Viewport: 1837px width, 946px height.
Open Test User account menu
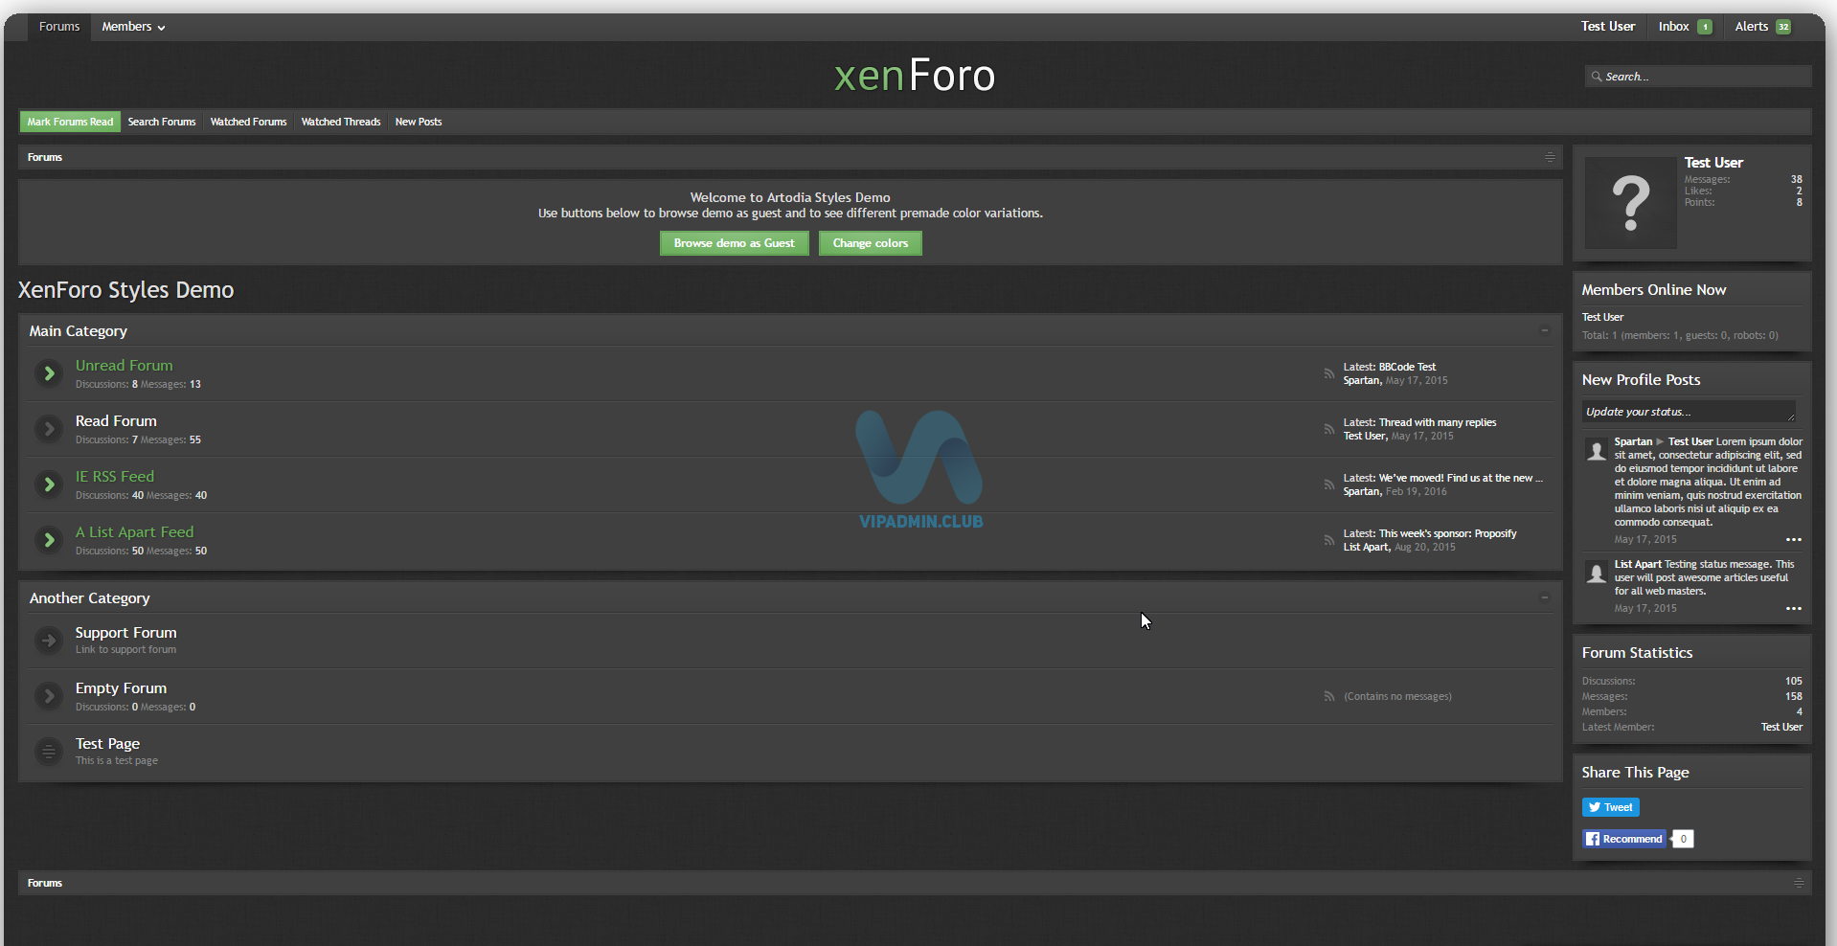coord(1608,27)
